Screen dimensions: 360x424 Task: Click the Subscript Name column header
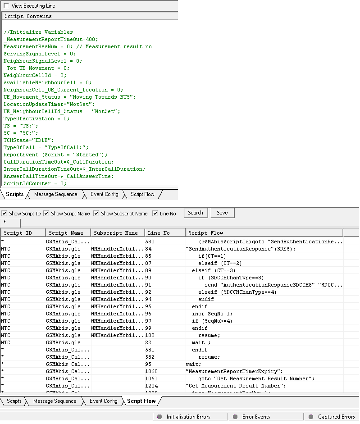click(118, 233)
